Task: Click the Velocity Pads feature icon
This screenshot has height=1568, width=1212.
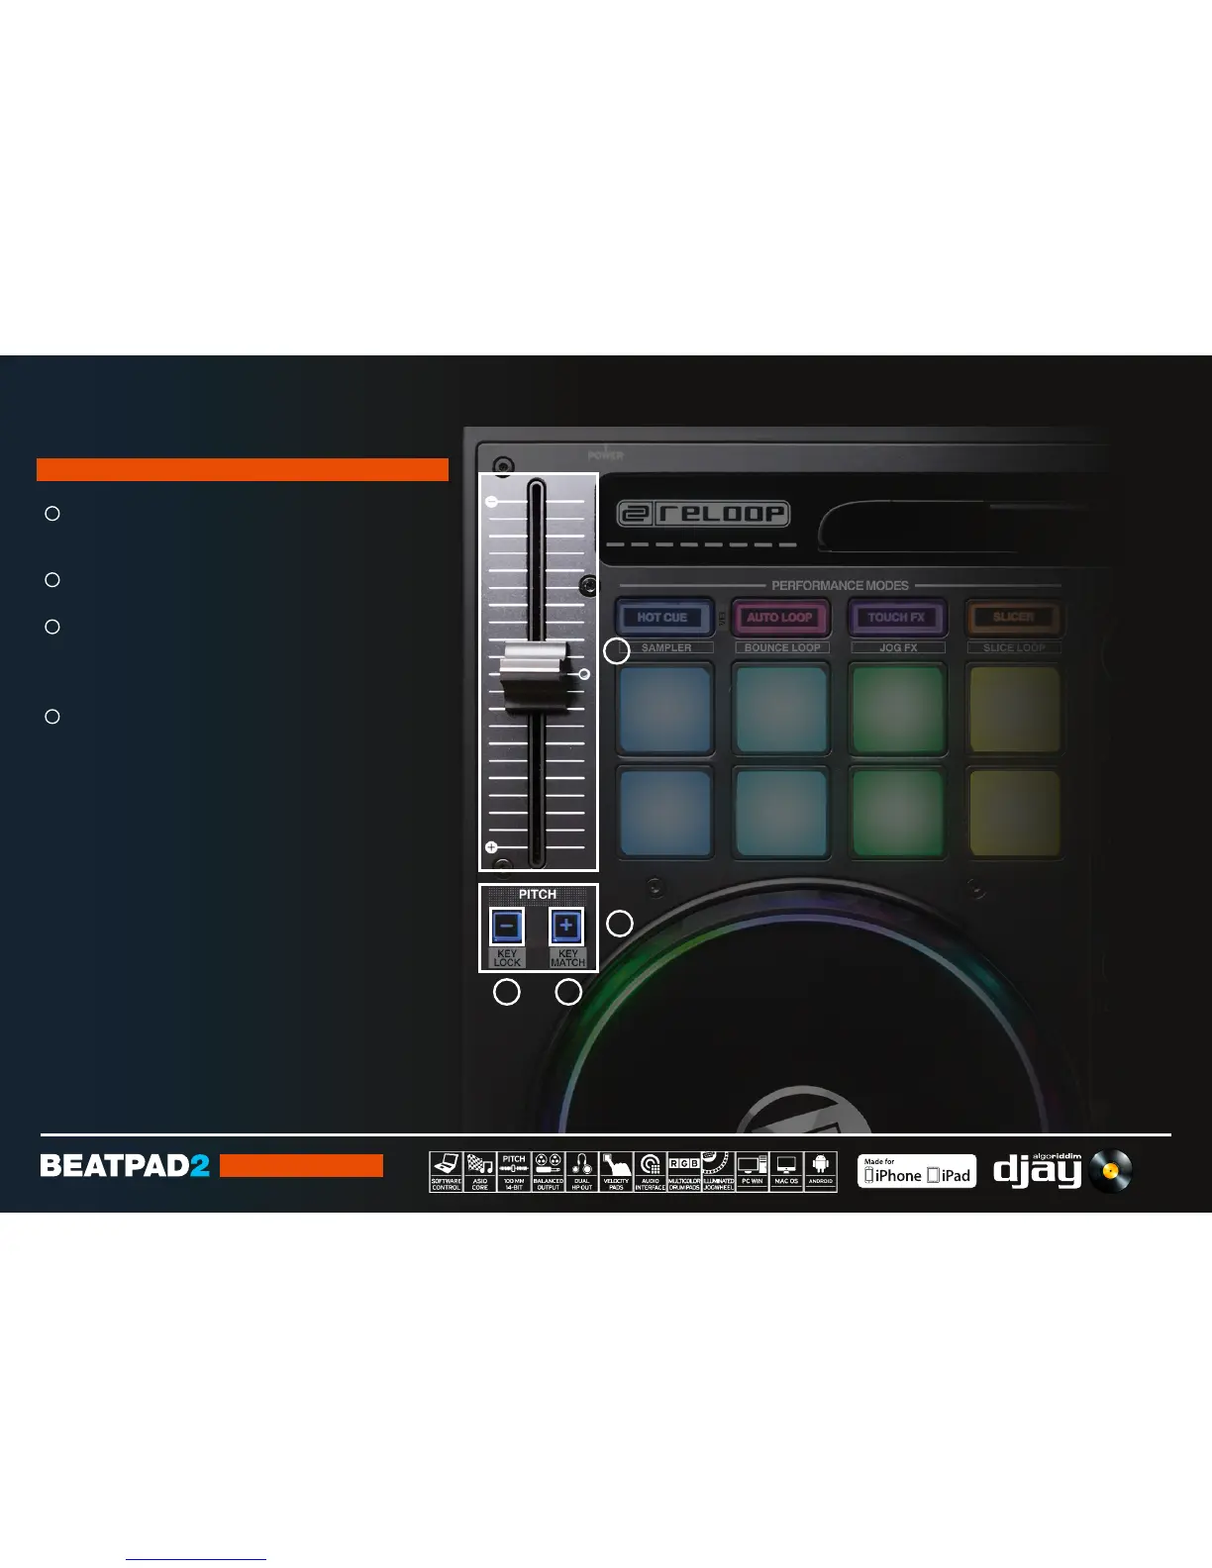Action: (616, 1172)
